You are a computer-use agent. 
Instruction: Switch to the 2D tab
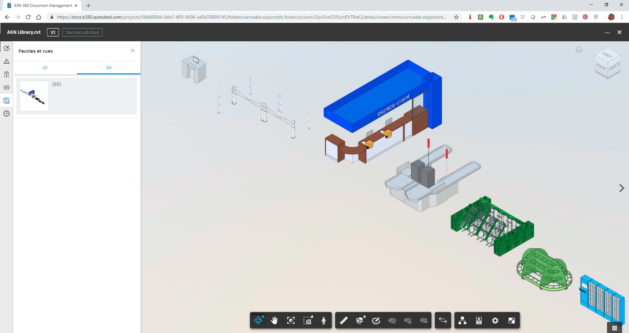45,68
